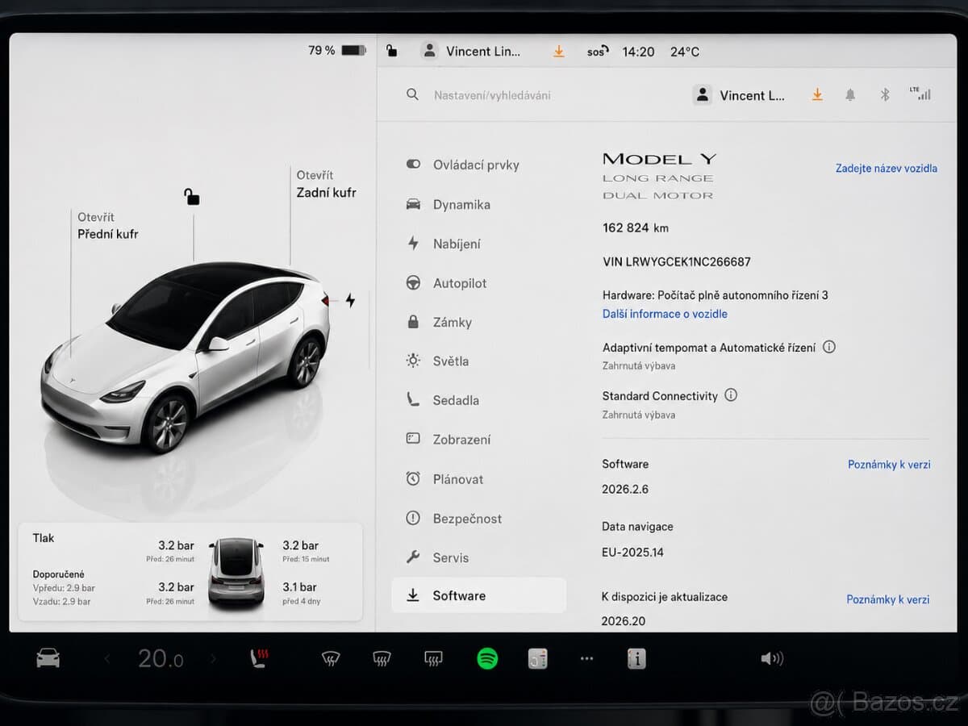This screenshot has width=968, height=726.
Task: Tap info icon beside Adaptivní tempomat
Action: (x=829, y=347)
